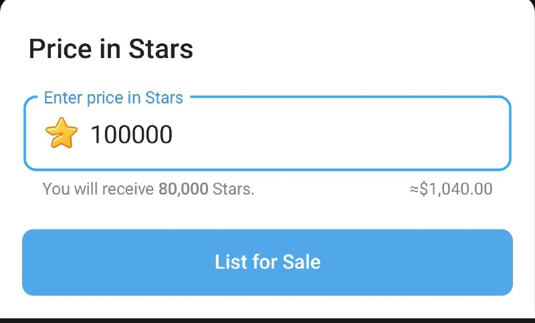Click the word 'Stars' in the heading
The width and height of the screenshot is (535, 323).
[160, 49]
